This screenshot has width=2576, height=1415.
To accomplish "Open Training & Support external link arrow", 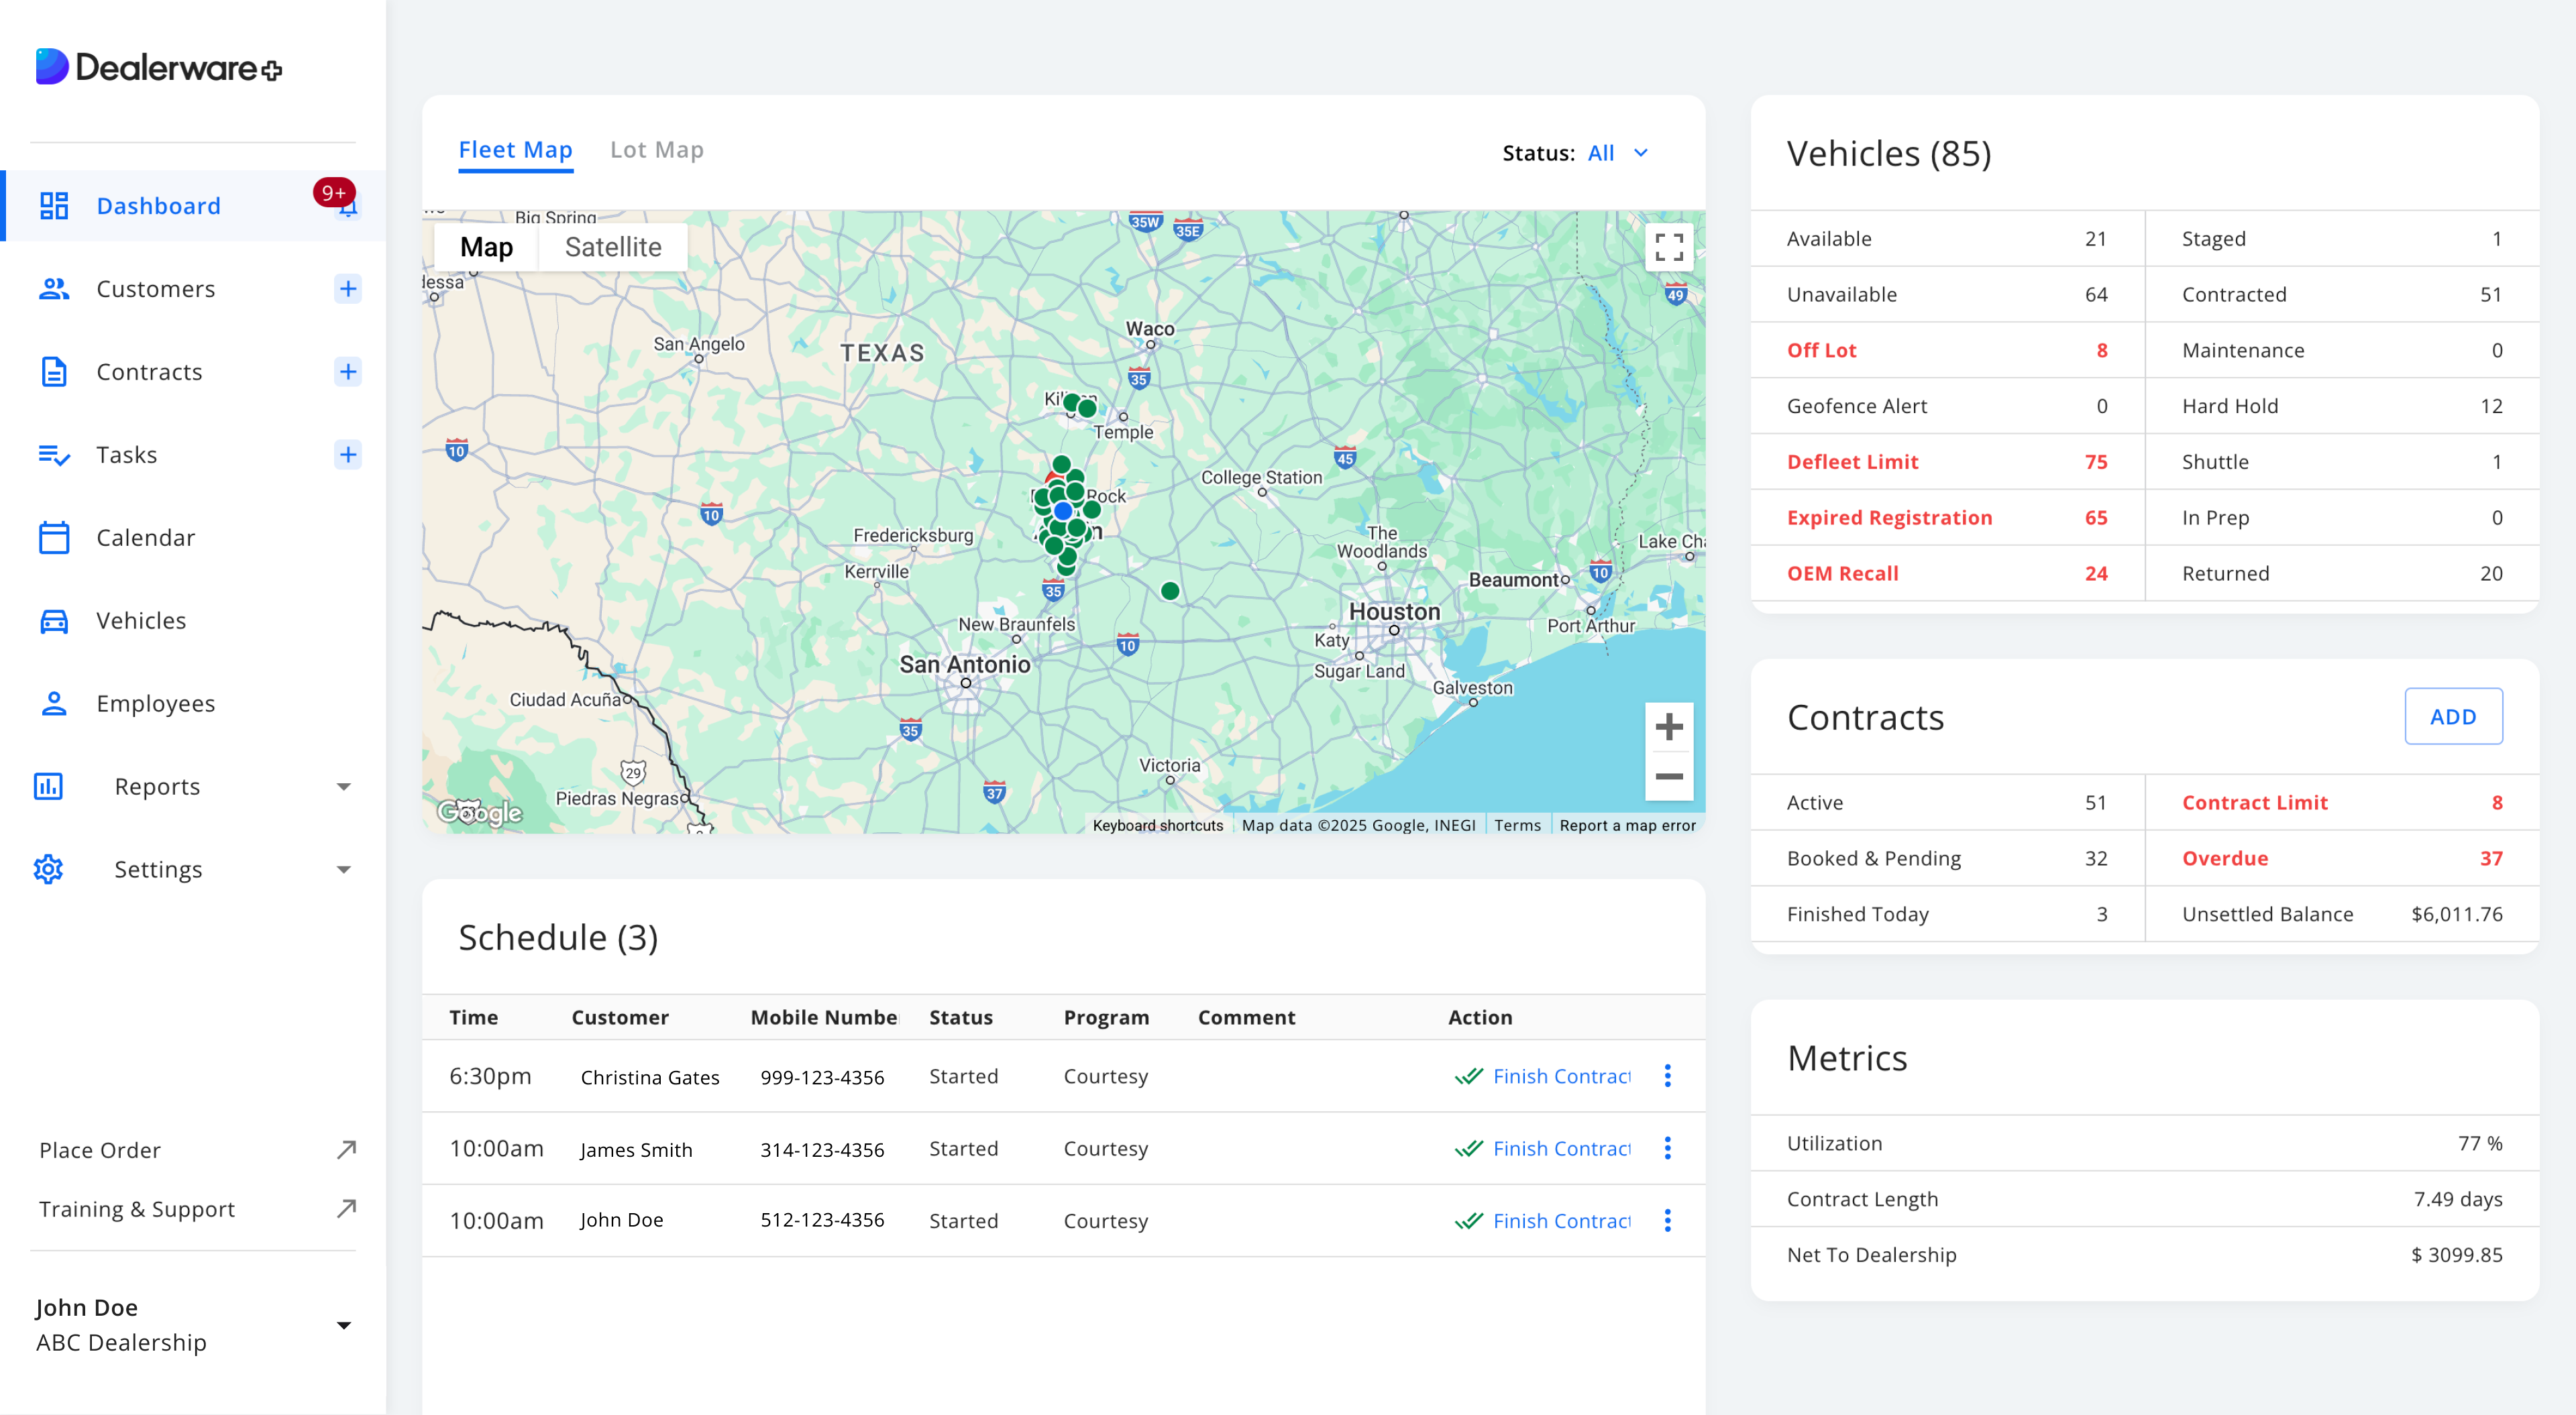I will pyautogui.click(x=346, y=1208).
